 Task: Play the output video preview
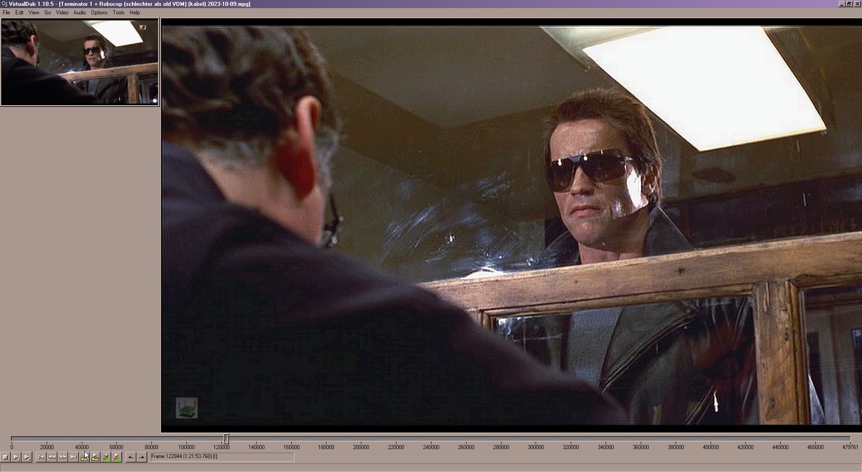coord(27,457)
